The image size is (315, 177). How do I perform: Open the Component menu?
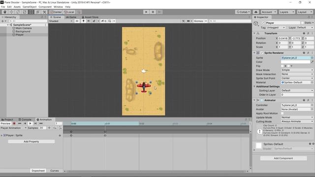click(x=45, y=7)
